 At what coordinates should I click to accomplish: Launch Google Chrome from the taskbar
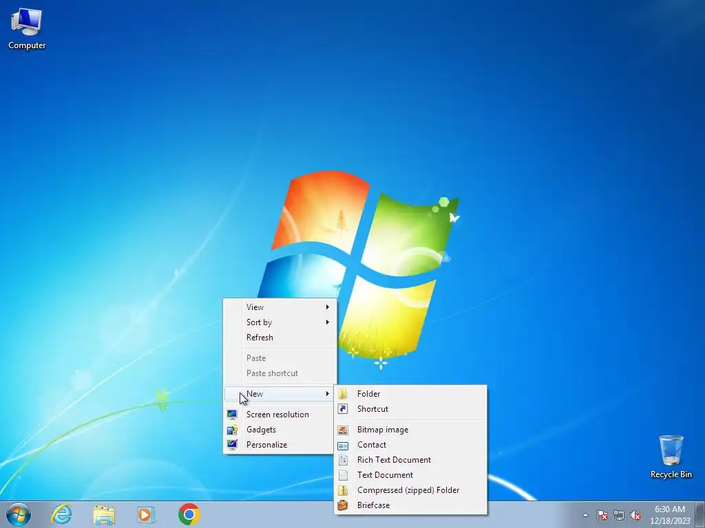pyautogui.click(x=189, y=514)
